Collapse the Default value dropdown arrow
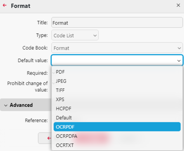This screenshot has height=151, width=184. tap(179, 61)
